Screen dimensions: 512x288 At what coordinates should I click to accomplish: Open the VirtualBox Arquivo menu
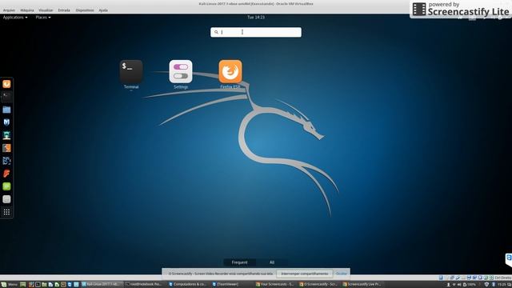9,10
